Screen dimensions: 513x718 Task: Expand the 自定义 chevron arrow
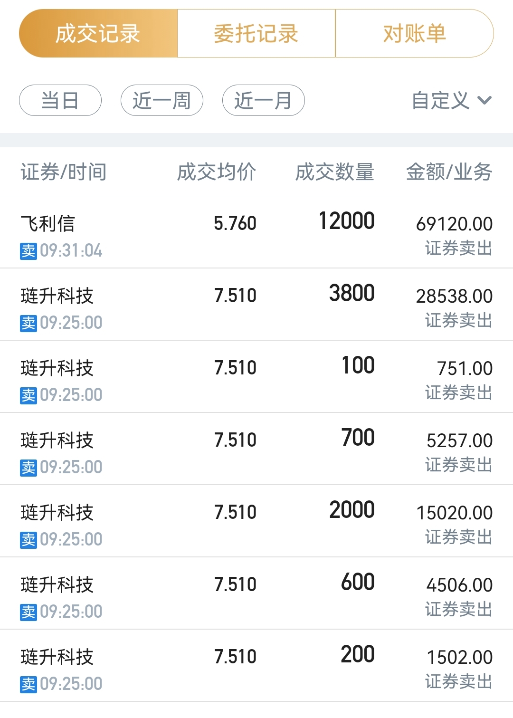click(x=484, y=100)
